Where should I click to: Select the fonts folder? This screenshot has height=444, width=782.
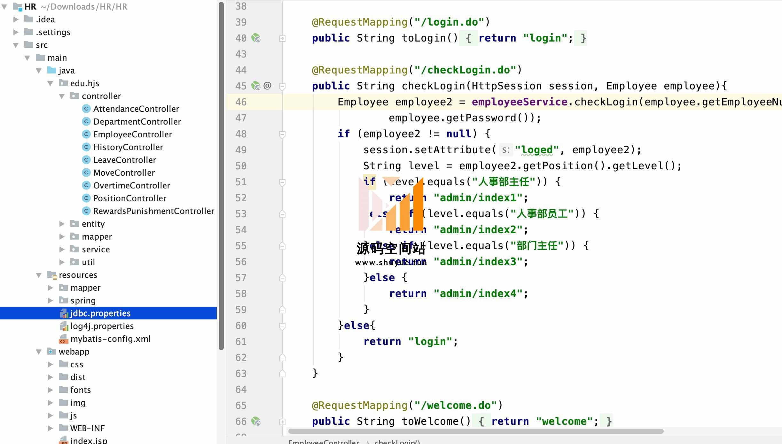81,390
